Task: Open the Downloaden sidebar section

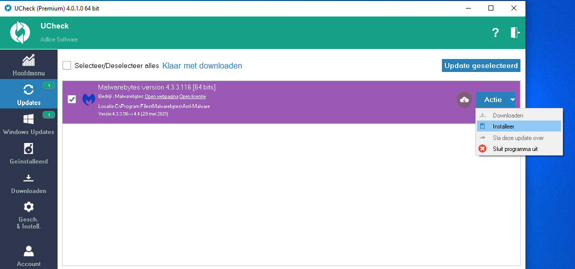Action: click(29, 183)
